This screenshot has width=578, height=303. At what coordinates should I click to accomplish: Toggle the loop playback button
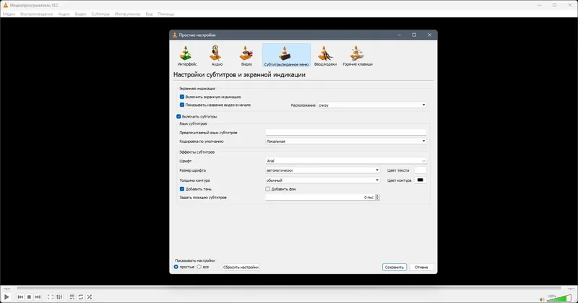pyautogui.click(x=80, y=297)
